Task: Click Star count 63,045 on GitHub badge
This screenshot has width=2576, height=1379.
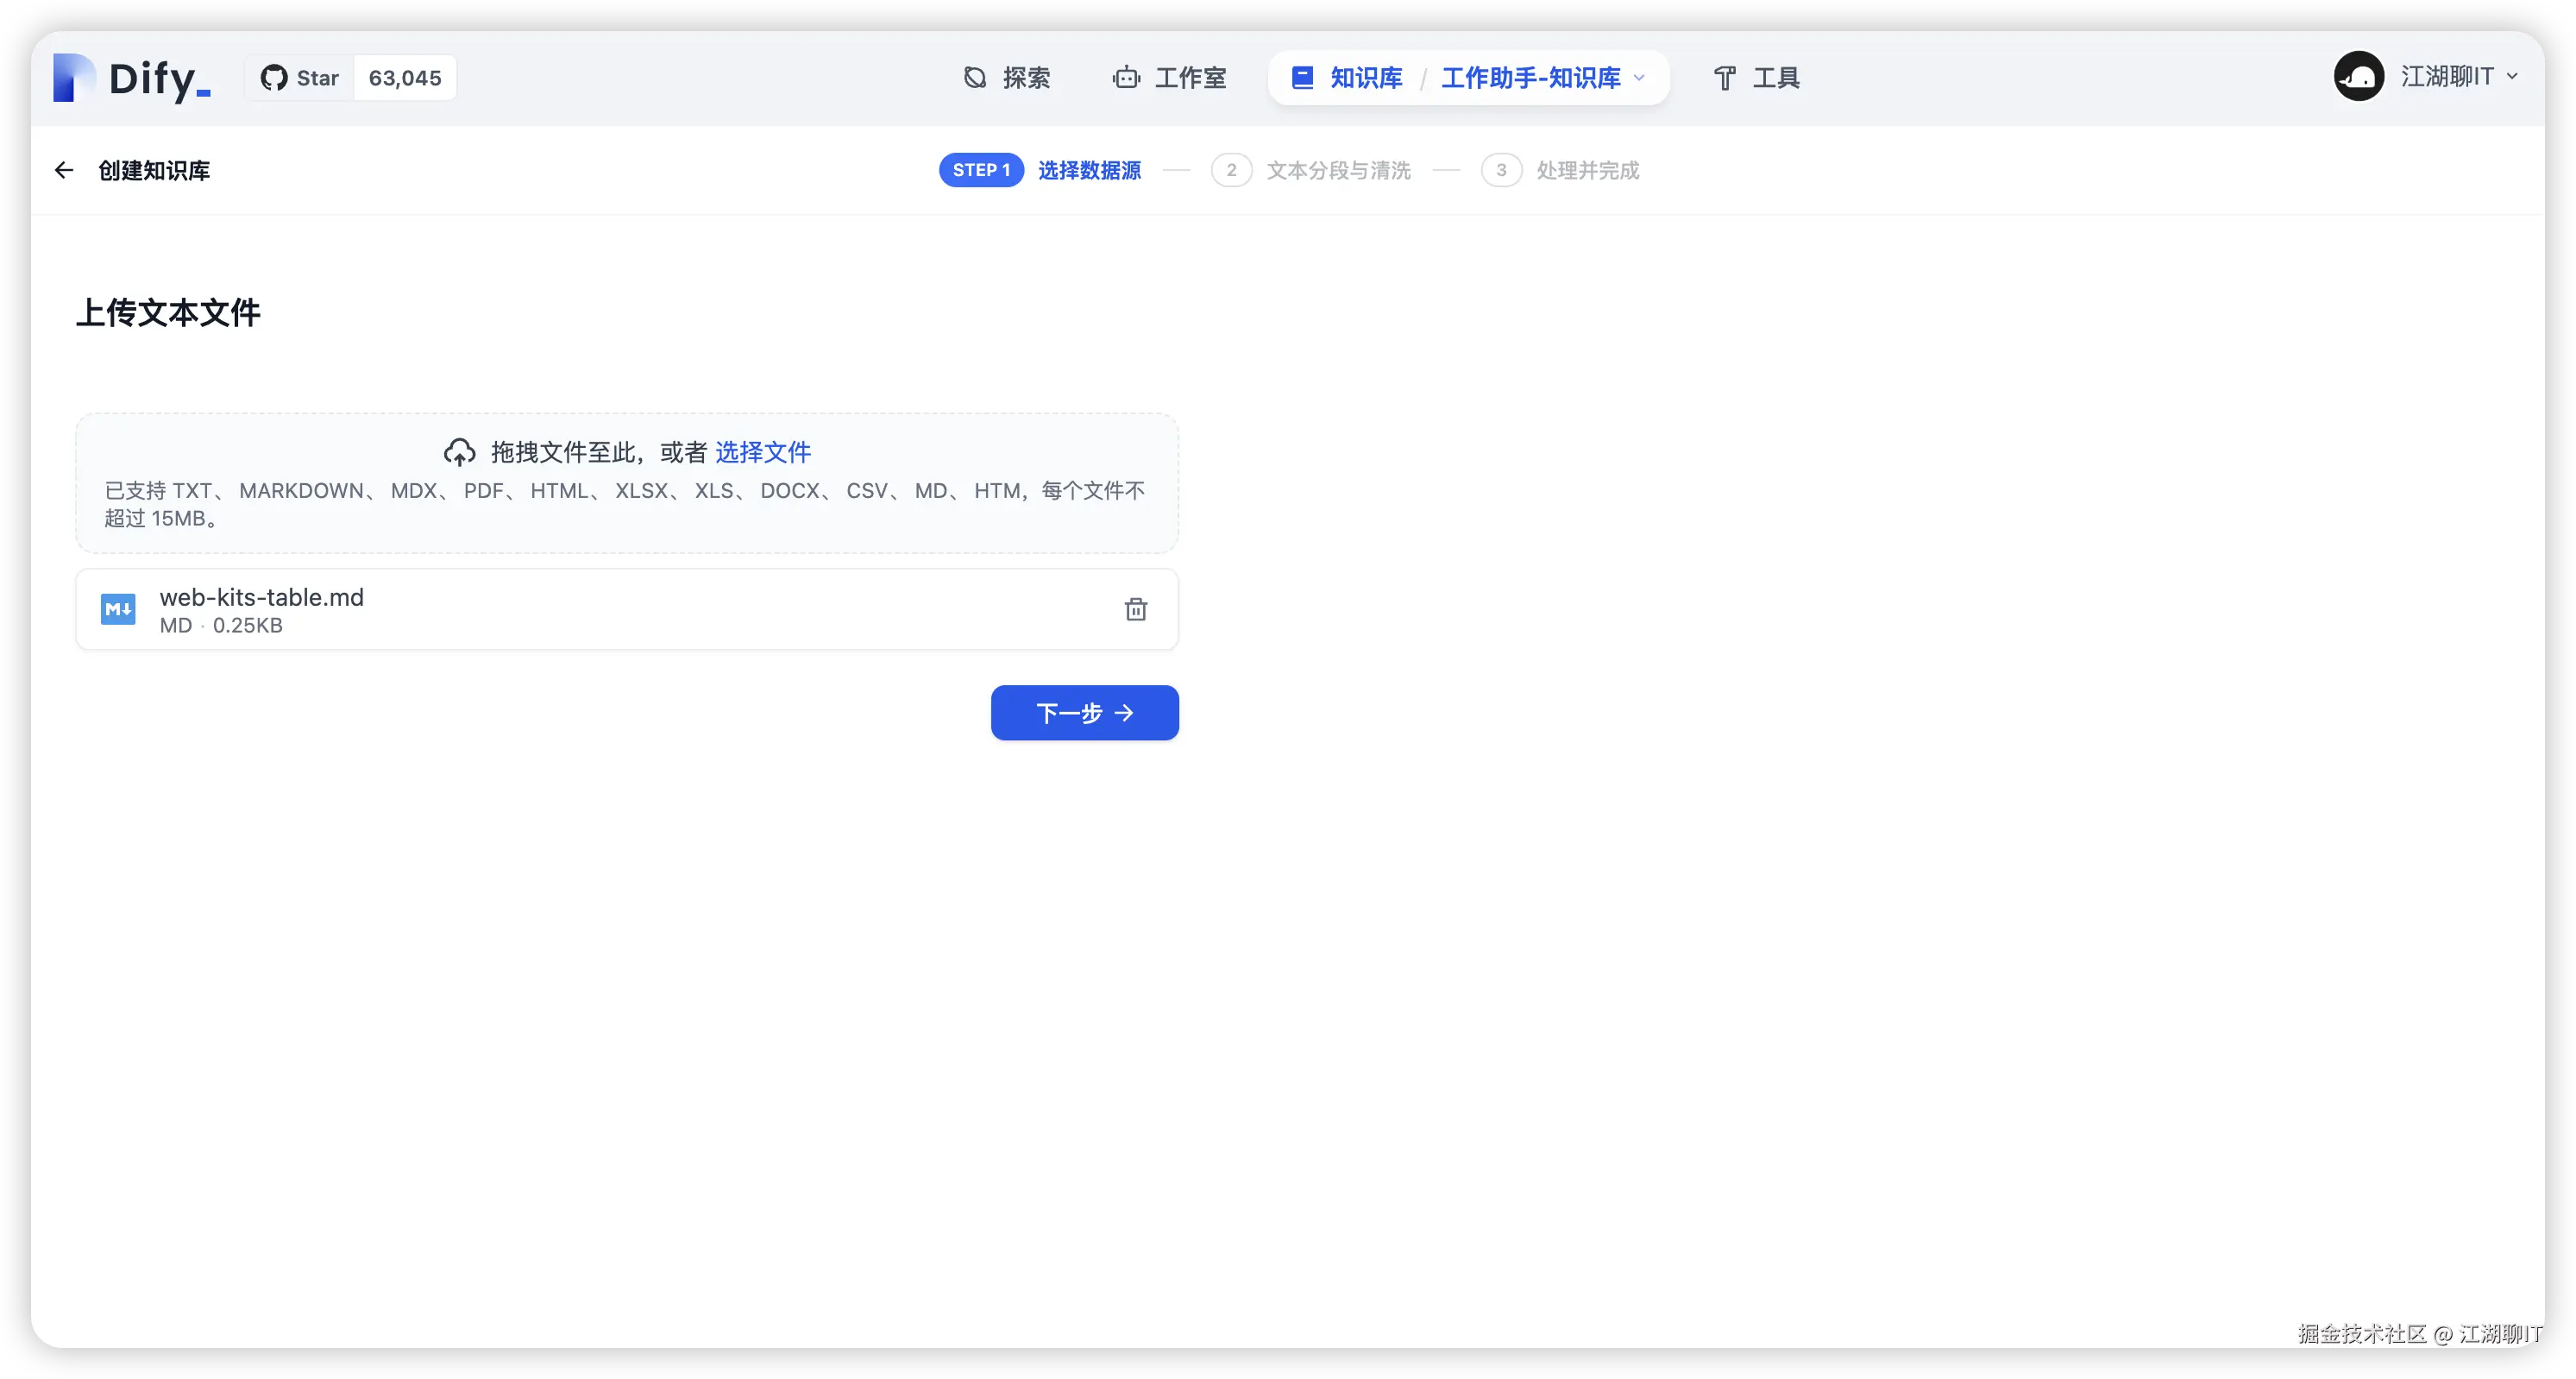Action: pyautogui.click(x=404, y=77)
